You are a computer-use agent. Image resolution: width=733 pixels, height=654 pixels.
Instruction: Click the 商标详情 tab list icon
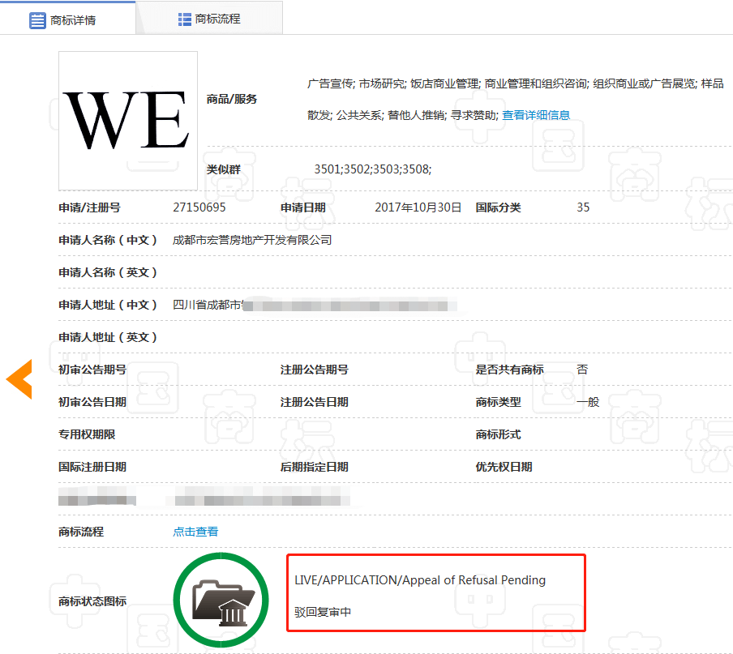coord(37,20)
